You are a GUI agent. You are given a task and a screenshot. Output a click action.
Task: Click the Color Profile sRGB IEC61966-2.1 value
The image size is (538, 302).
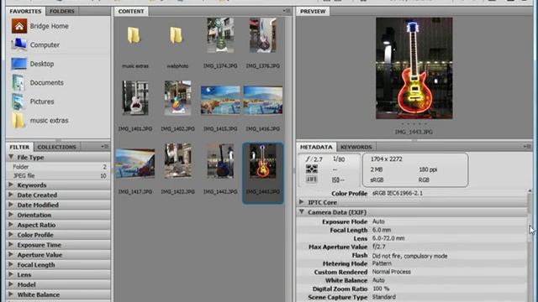(x=398, y=193)
